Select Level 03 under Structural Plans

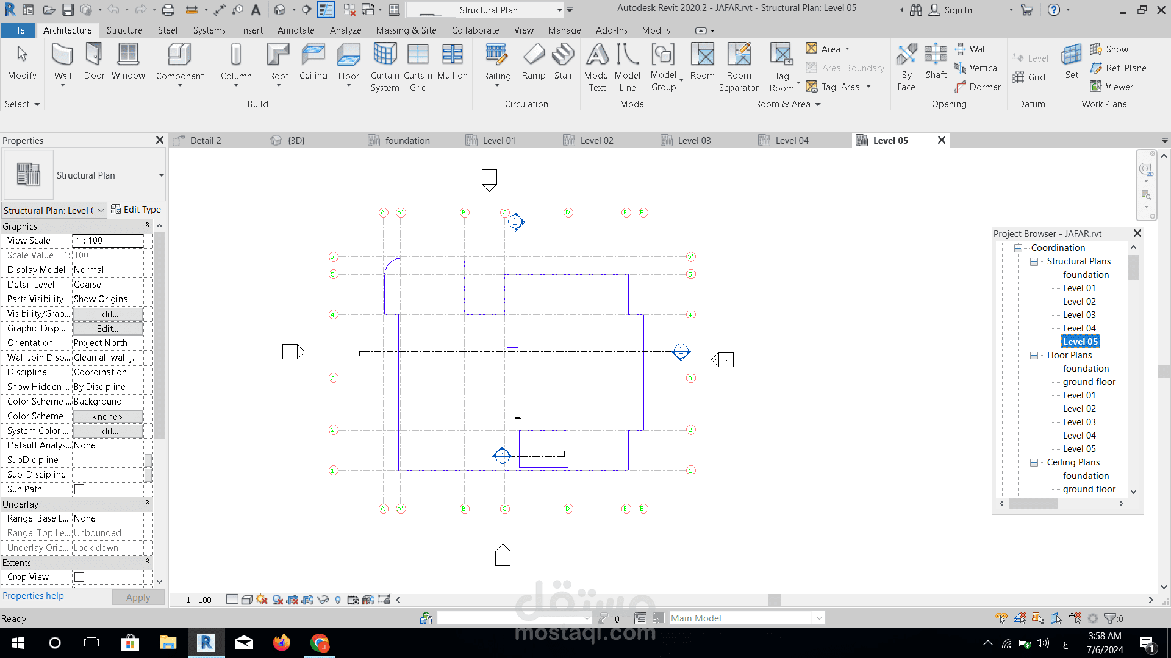(1079, 315)
